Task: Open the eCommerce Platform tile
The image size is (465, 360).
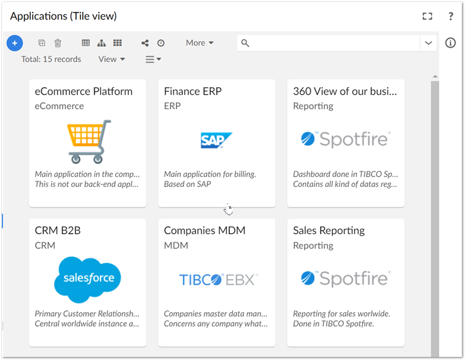Action: coord(88,142)
